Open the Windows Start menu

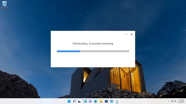[x=69, y=101]
